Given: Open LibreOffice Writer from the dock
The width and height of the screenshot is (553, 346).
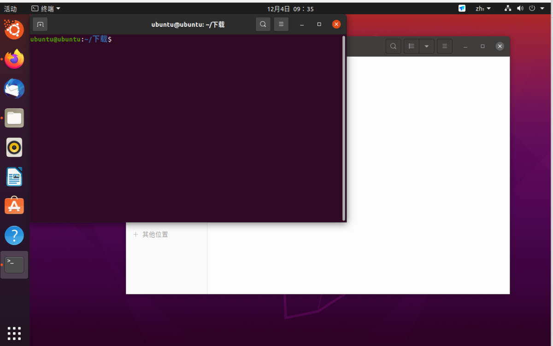Looking at the screenshot, I should (14, 177).
